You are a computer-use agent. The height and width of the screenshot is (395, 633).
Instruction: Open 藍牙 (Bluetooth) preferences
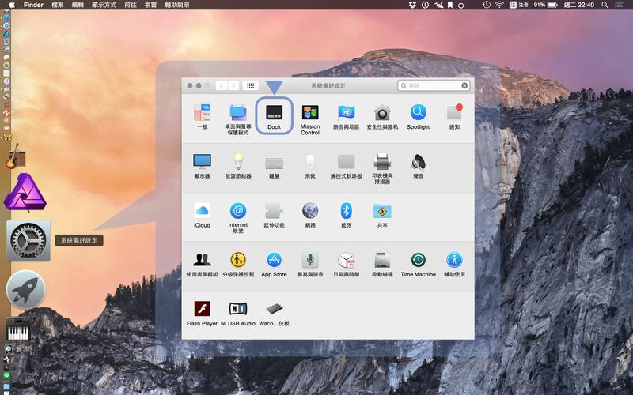point(346,215)
